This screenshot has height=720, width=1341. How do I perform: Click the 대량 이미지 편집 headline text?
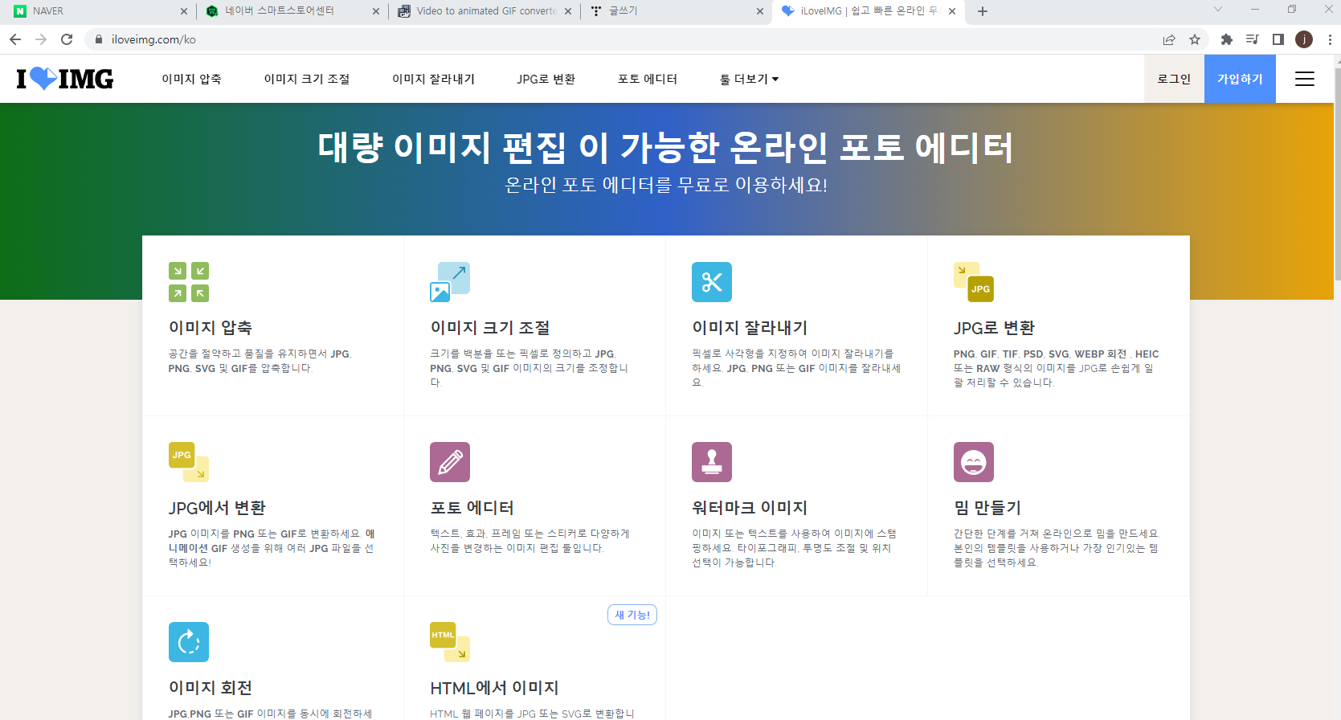click(665, 147)
